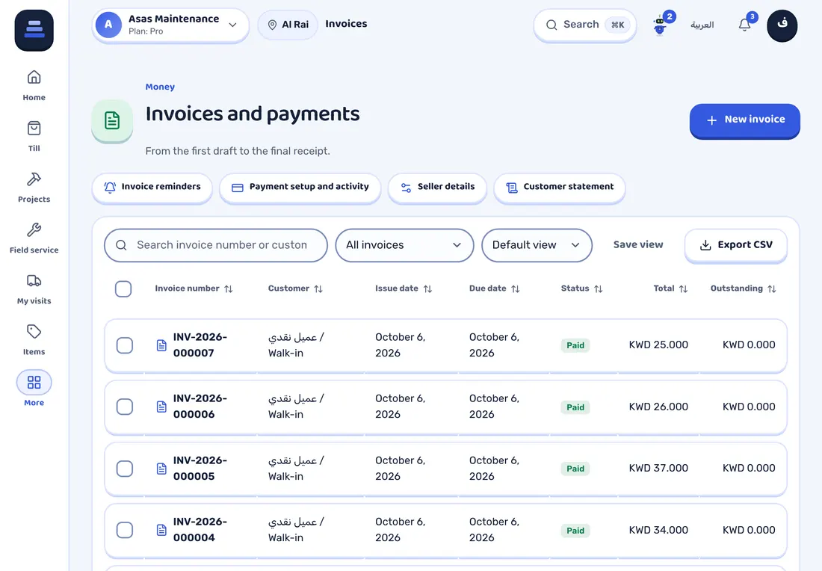Open invoice INV-2026-000005
The image size is (822, 571).
point(200,468)
